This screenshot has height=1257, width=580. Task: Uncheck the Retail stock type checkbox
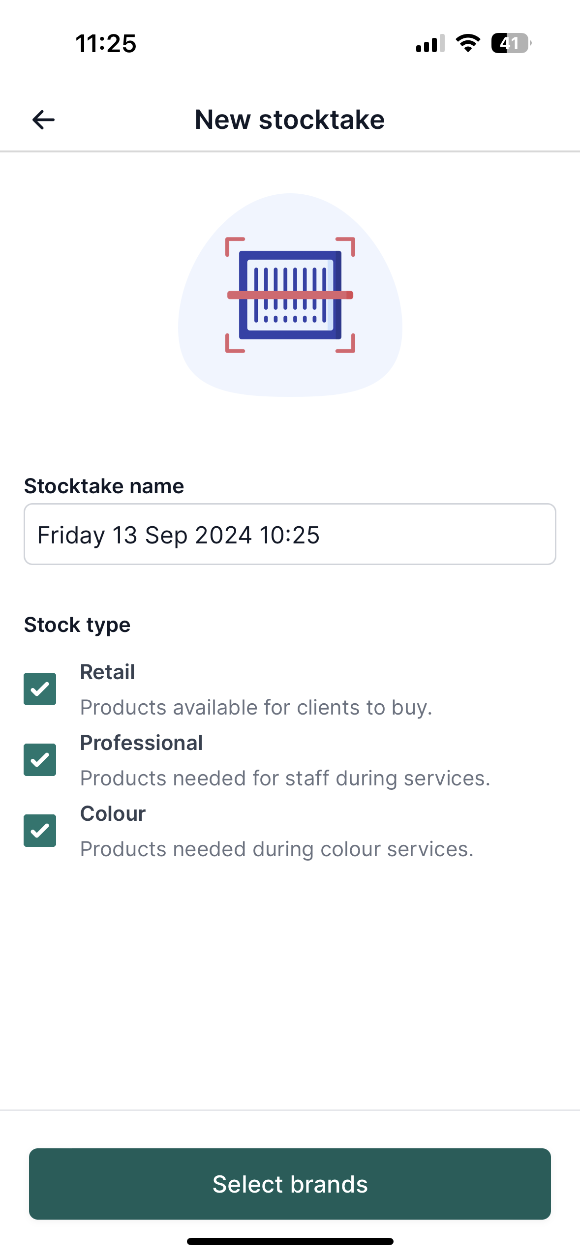40,688
